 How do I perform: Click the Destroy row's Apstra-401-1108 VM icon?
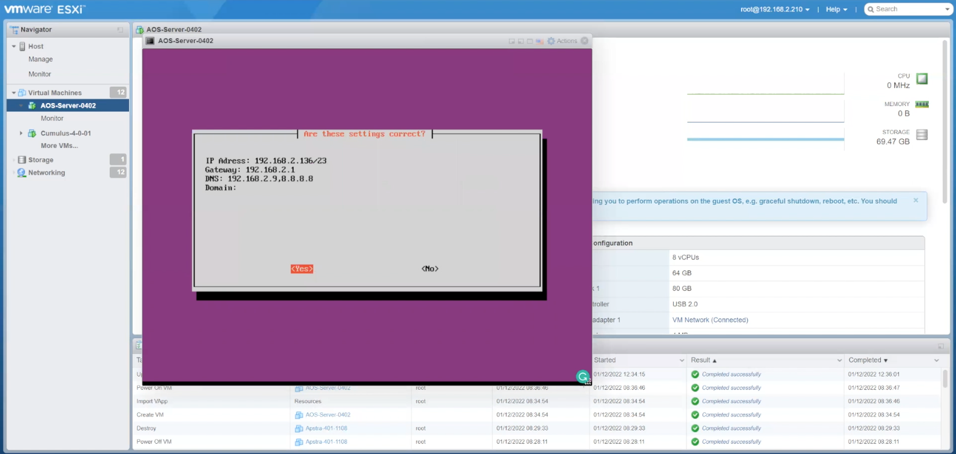(299, 429)
